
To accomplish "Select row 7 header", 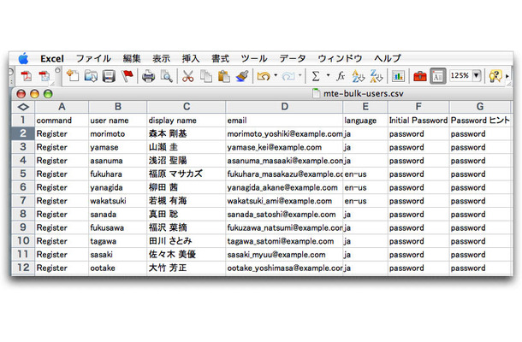I will [x=23, y=201].
